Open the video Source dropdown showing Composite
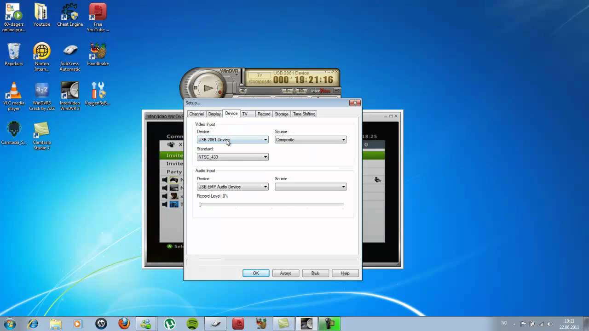Screen dimensions: 589x331 click(311, 140)
